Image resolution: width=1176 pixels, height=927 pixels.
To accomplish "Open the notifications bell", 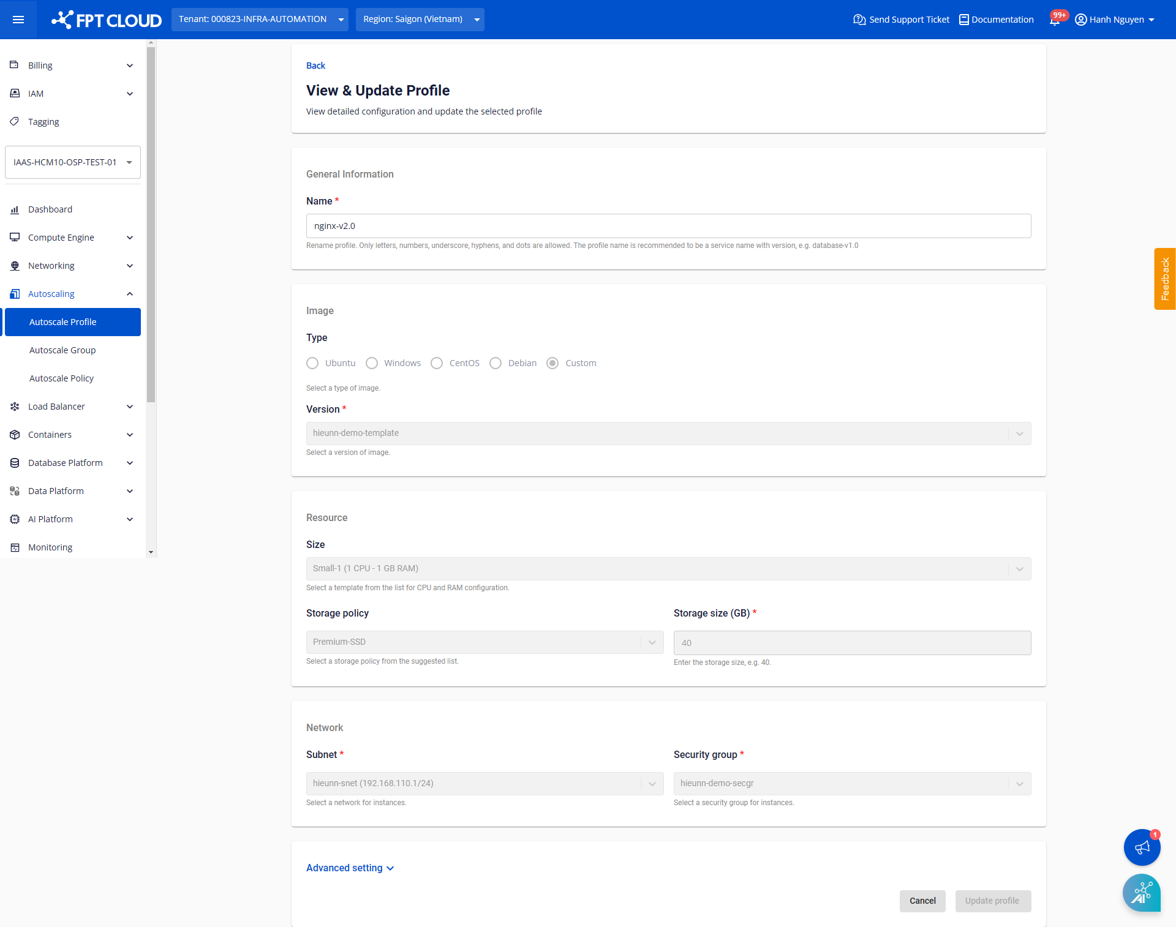I will [1055, 19].
